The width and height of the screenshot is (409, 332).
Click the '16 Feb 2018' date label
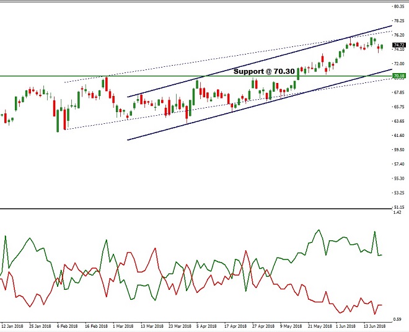tap(96, 326)
